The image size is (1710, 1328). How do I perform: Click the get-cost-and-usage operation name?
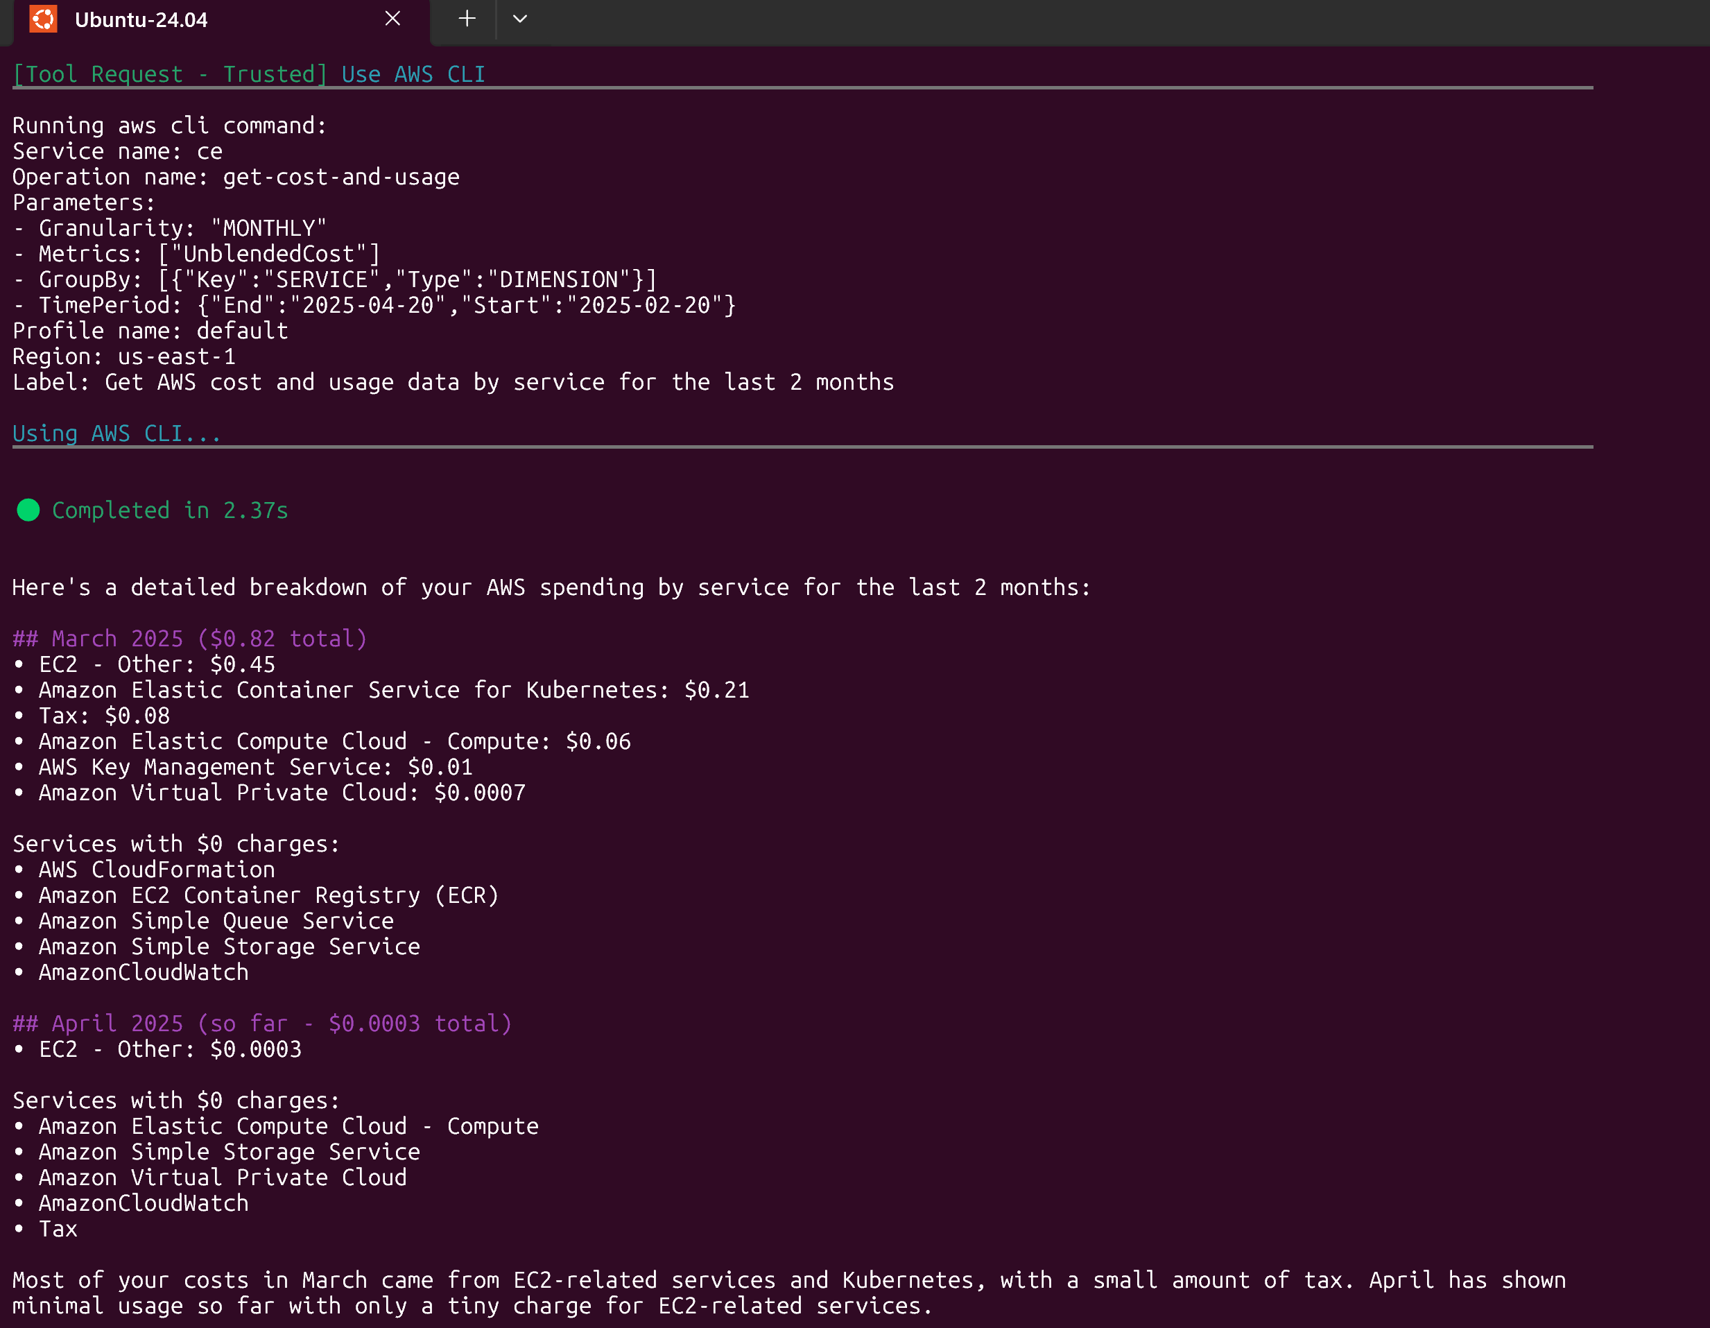click(x=341, y=177)
